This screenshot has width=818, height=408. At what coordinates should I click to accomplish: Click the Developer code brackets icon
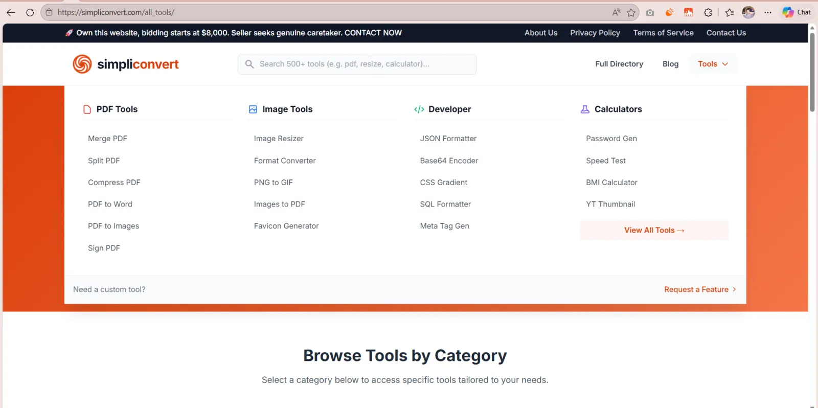[419, 109]
